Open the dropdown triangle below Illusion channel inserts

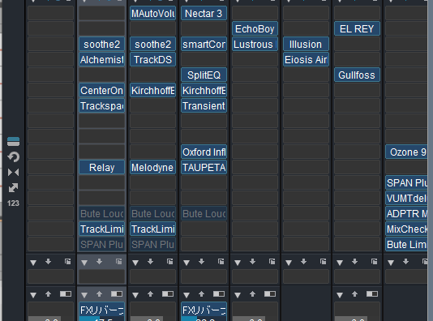coord(289,263)
